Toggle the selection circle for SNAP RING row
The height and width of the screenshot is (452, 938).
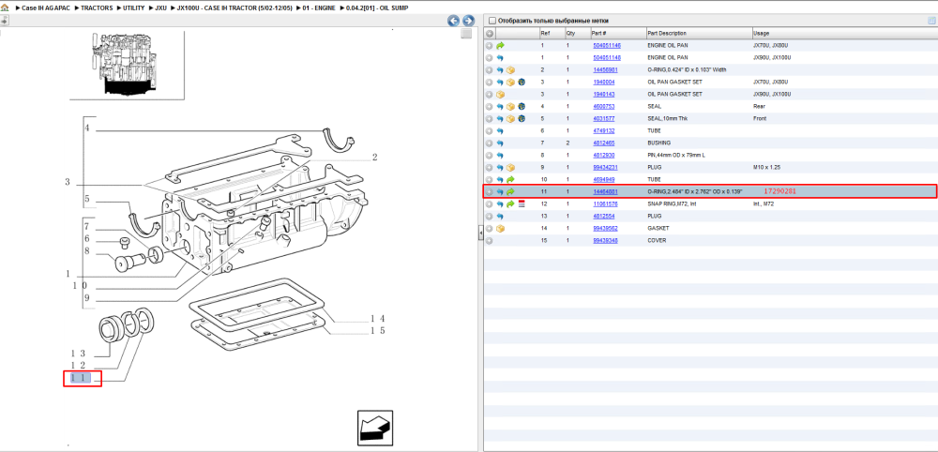(x=490, y=203)
